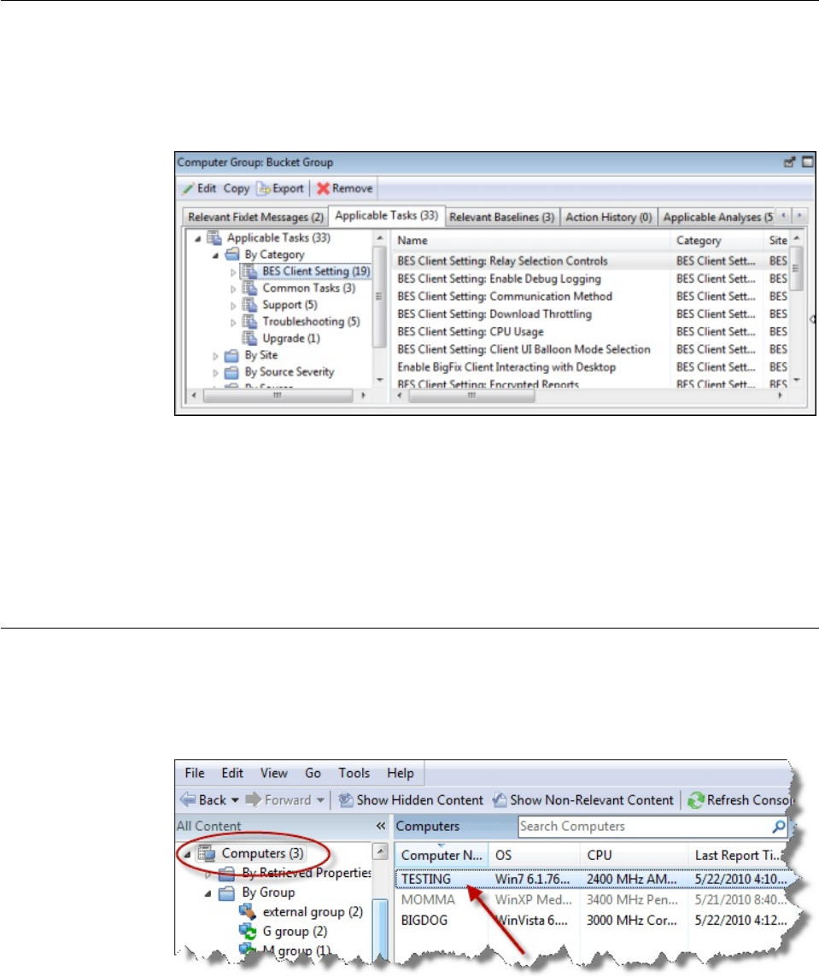Click the task list horizontal scrollbar
This screenshot has height=977, width=819.
point(471,395)
